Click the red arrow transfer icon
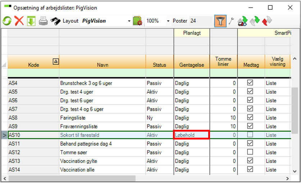 pos(267,21)
